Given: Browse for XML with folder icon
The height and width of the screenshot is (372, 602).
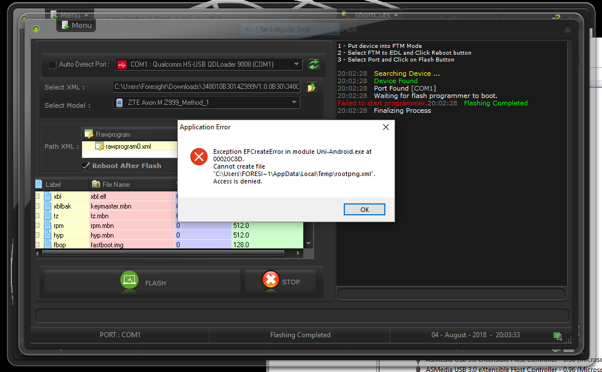Looking at the screenshot, I should click(x=311, y=87).
